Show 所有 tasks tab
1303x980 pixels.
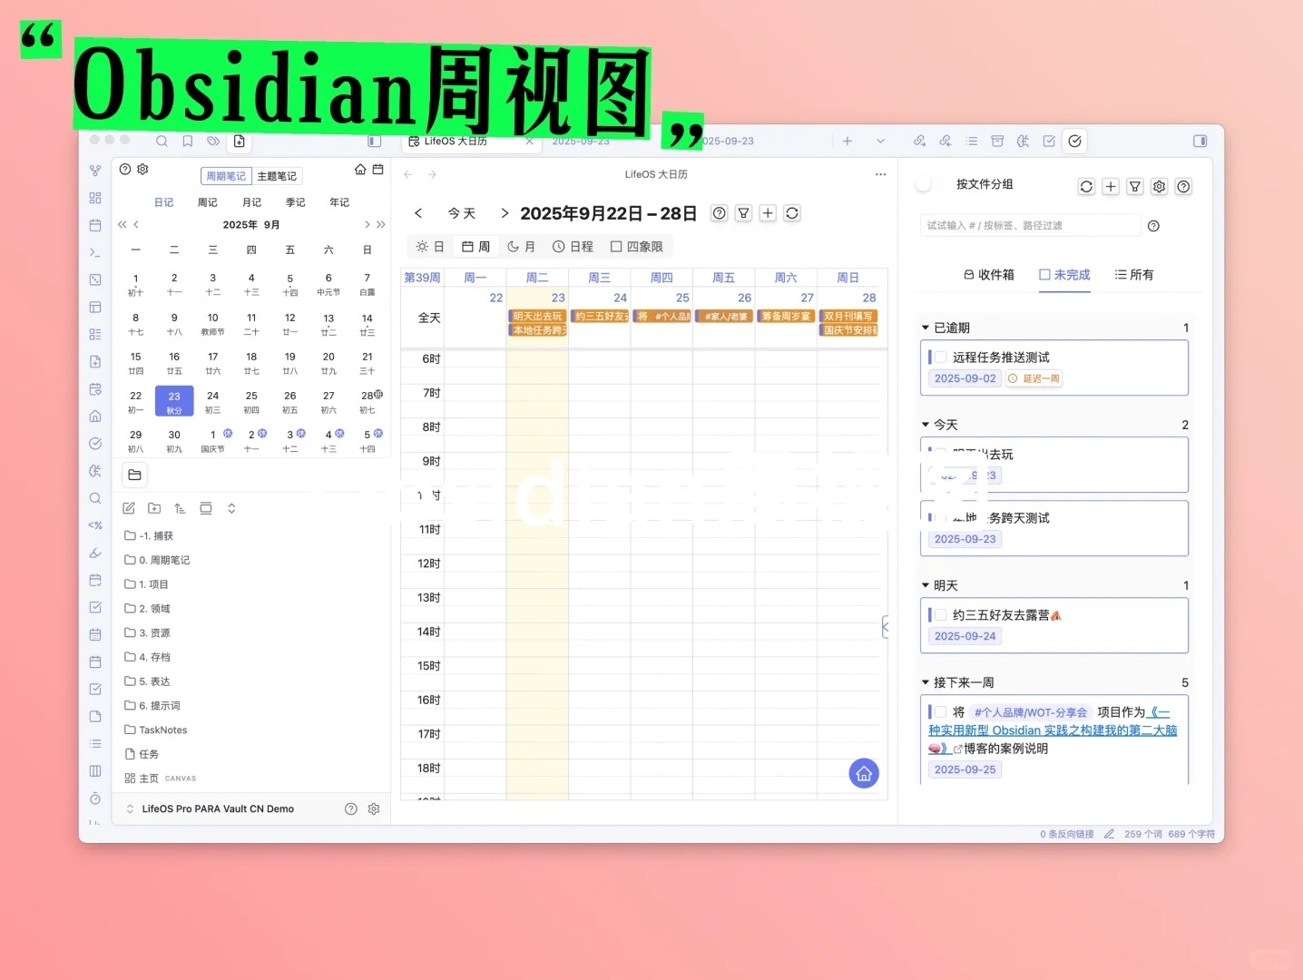point(1134,275)
